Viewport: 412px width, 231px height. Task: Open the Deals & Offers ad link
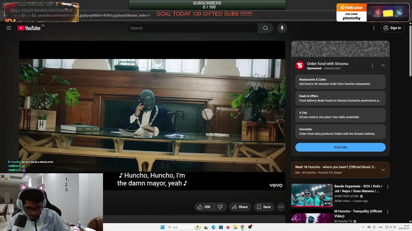click(x=340, y=98)
